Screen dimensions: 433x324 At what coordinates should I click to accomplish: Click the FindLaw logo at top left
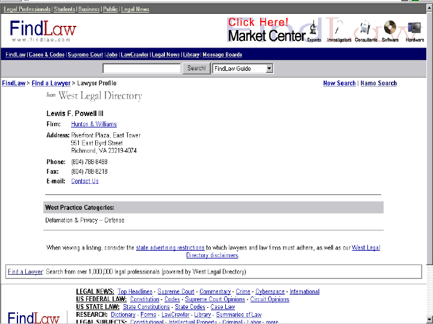(x=43, y=31)
